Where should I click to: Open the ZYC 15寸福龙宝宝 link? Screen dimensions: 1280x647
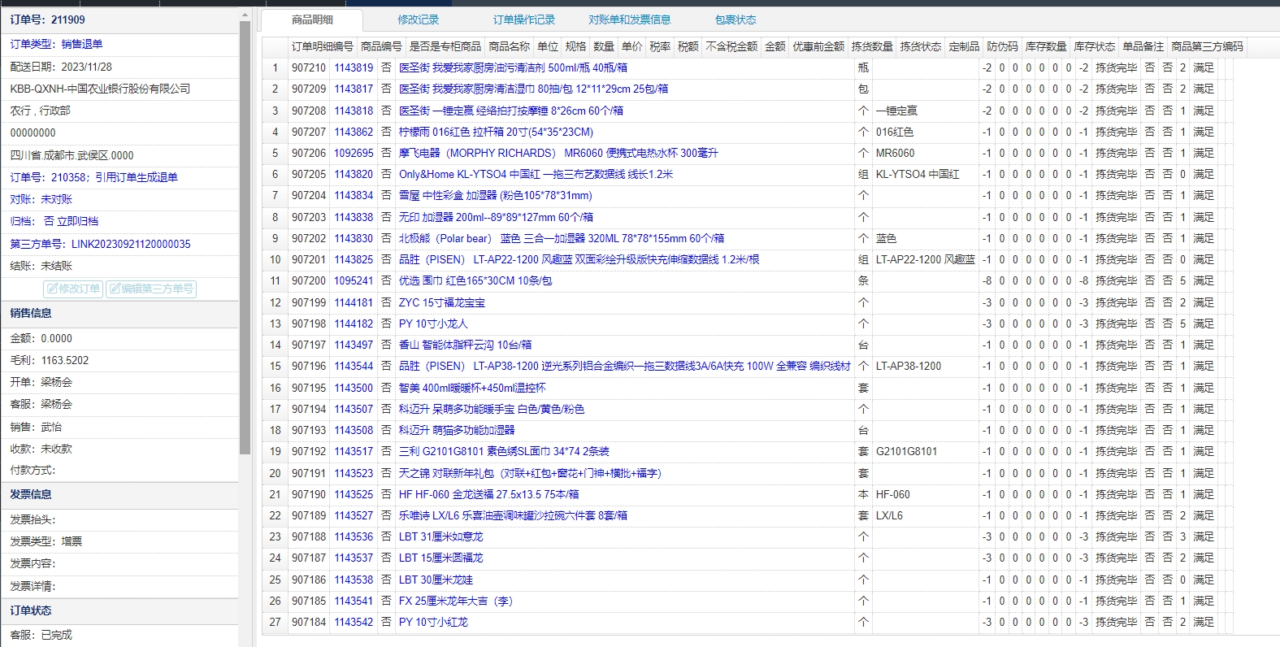pyautogui.click(x=441, y=302)
